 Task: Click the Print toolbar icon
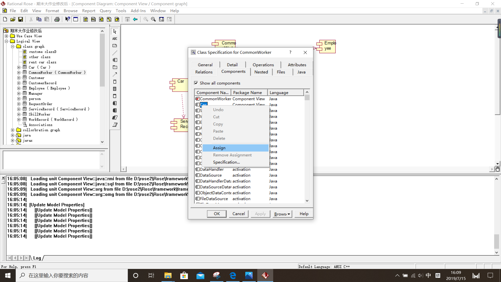[x=57, y=19]
